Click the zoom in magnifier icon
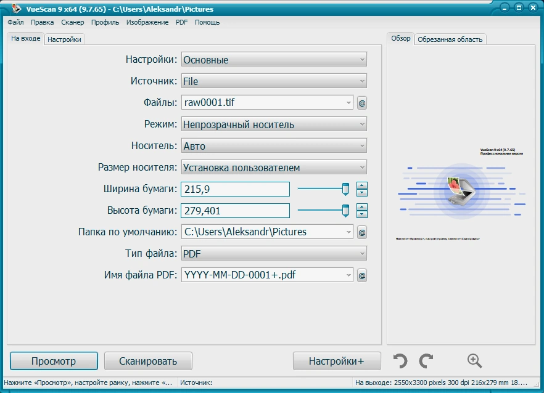 click(474, 361)
